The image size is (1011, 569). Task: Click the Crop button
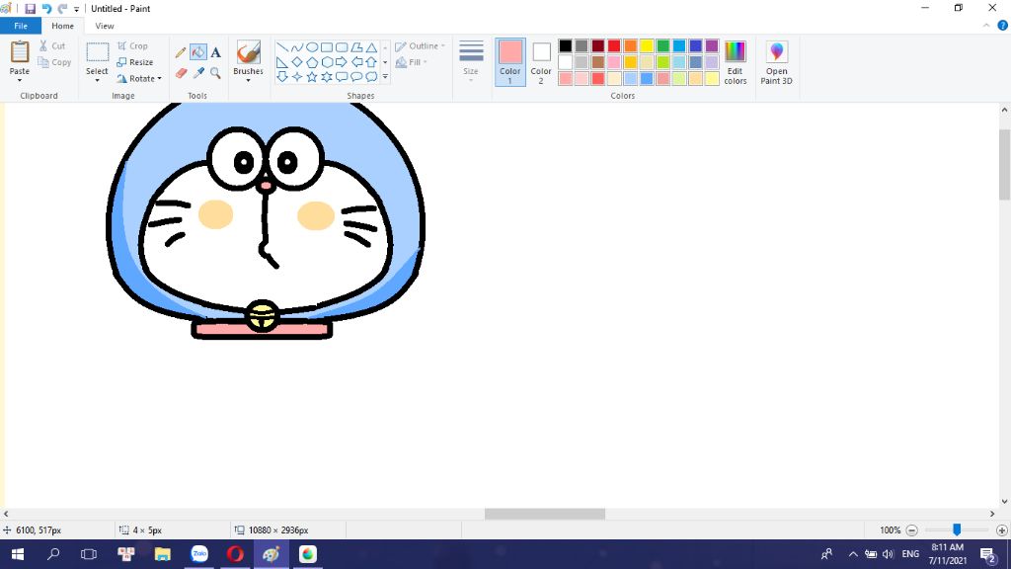(133, 46)
